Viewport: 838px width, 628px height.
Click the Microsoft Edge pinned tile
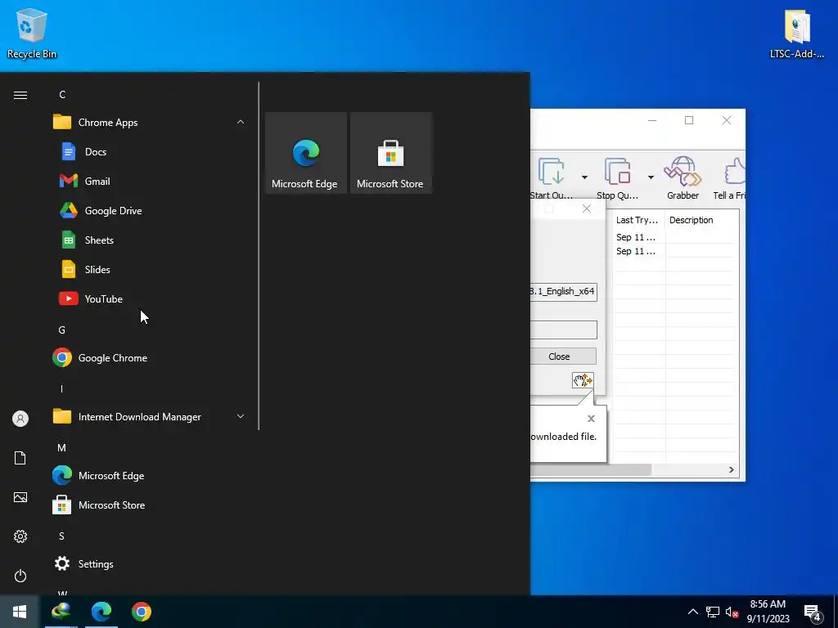click(x=306, y=153)
